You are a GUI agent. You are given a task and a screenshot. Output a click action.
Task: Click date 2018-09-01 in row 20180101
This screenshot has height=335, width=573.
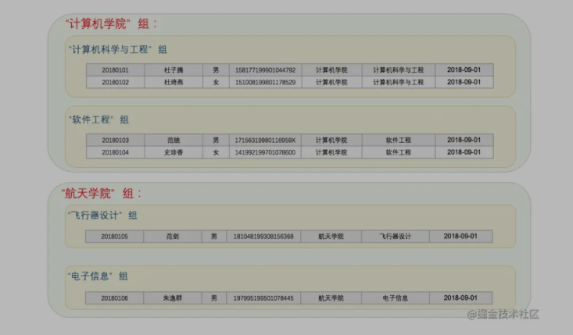[464, 69]
